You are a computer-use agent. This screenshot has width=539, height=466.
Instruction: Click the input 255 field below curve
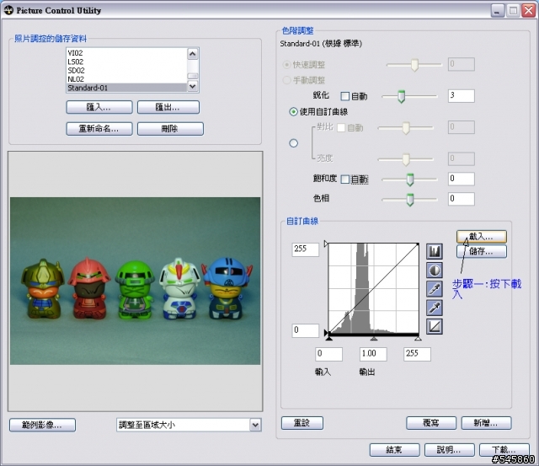(418, 354)
